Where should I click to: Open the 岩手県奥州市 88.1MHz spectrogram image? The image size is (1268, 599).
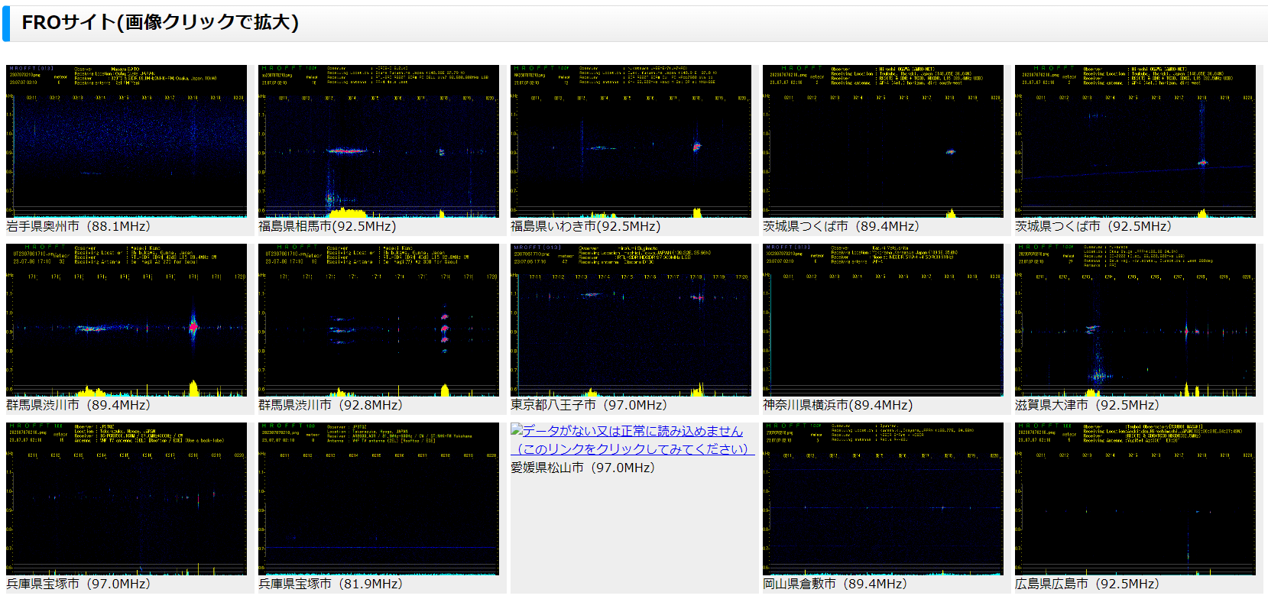tap(126, 141)
